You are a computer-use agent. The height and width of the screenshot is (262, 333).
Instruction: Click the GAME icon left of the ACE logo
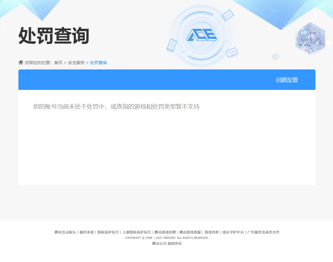point(172,45)
